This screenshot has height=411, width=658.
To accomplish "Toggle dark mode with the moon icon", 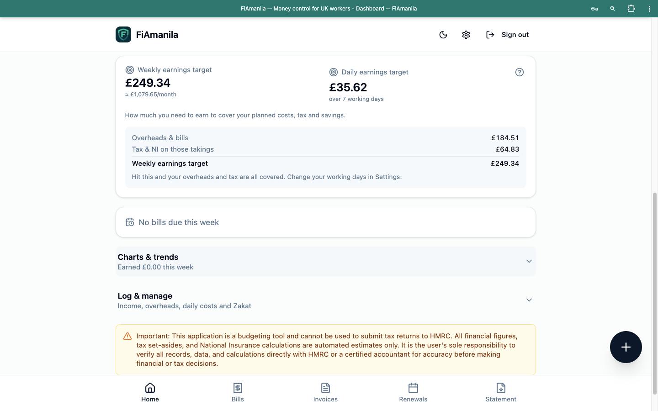I will [x=443, y=35].
